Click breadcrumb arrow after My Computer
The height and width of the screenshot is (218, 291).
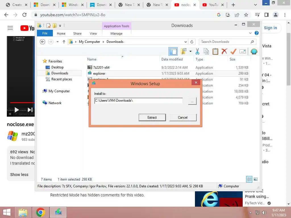tap(103, 42)
